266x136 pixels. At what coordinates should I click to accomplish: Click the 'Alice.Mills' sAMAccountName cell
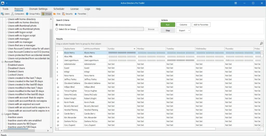pos(95,57)
